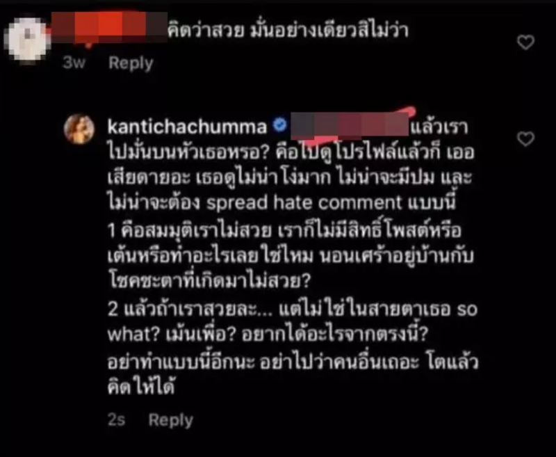Click the blurred username of the first commenter
This screenshot has height=457, width=556.
110,27
